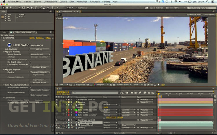Hide the Ombres layer via eye icon
This screenshot has height=135, width=217.
coord(57,105)
